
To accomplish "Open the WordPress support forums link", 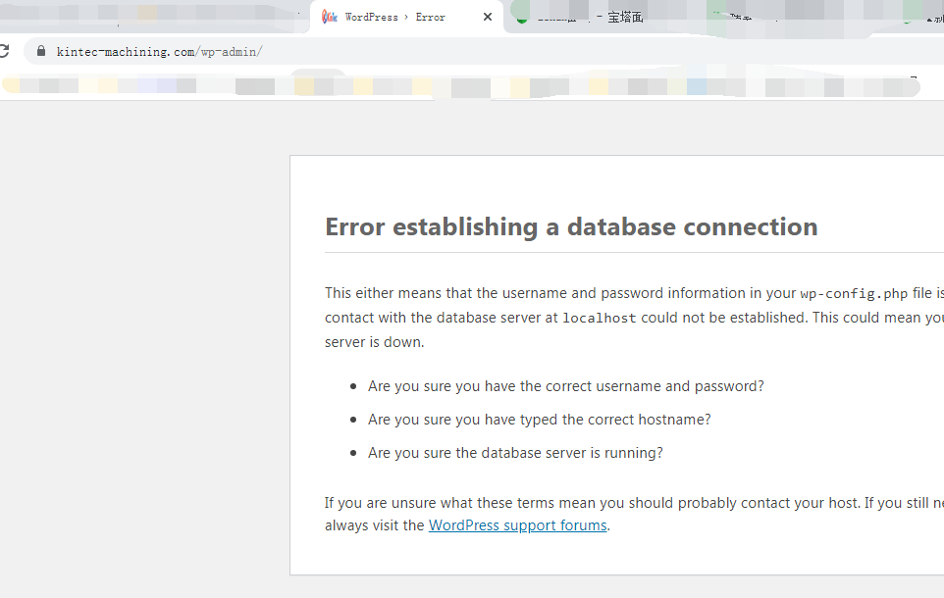I will tap(517, 525).
